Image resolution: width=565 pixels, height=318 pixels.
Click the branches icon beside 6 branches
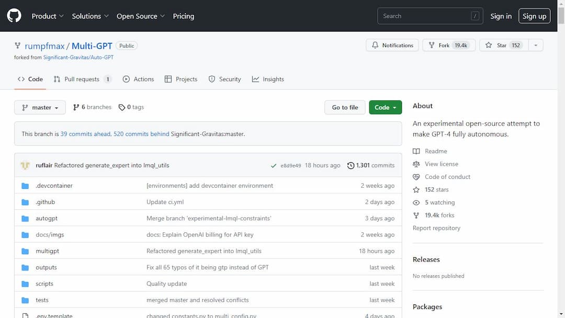pyautogui.click(x=76, y=107)
